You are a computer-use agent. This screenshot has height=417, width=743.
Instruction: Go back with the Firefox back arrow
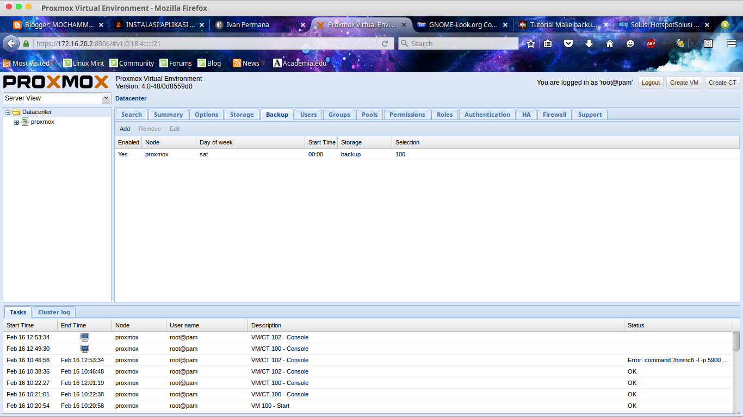pos(11,43)
